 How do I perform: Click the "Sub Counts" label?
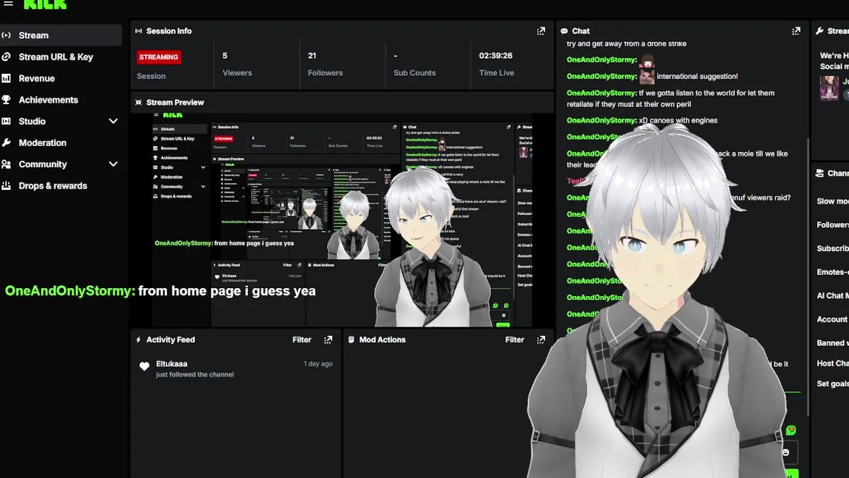coord(415,73)
